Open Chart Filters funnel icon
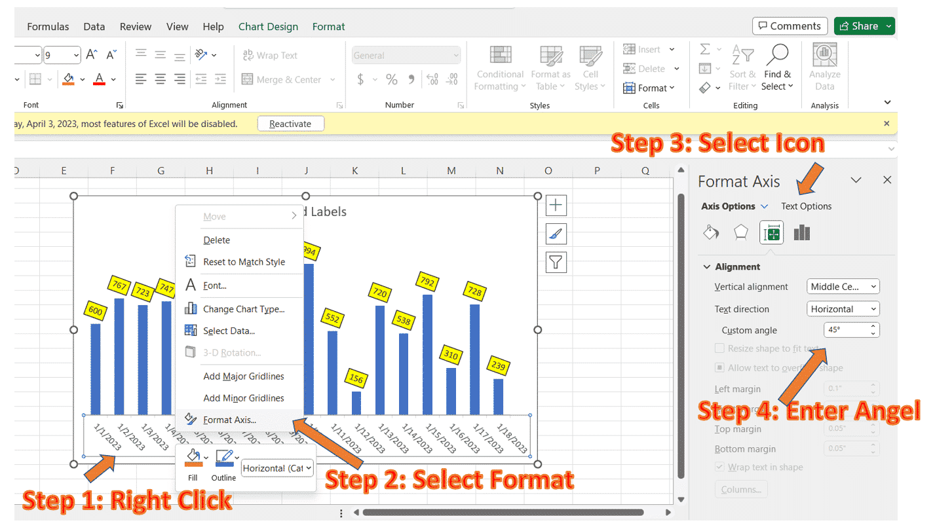Viewport: 935px width, 531px height. point(555,262)
